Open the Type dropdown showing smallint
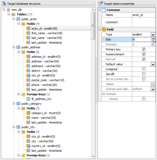 click(x=153, y=34)
